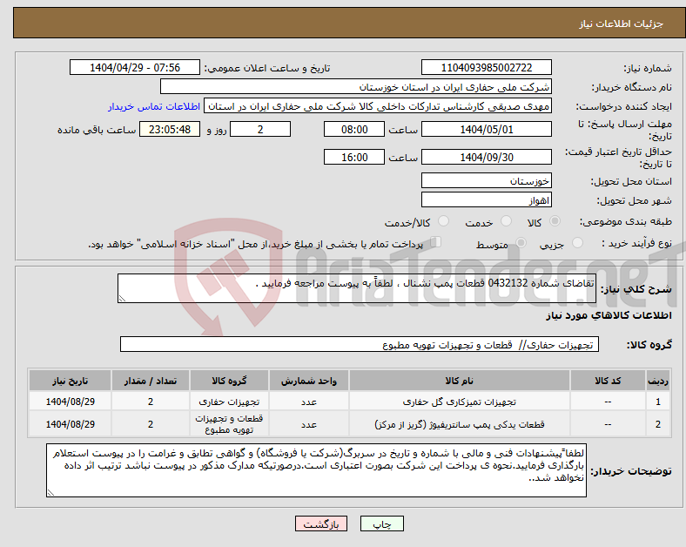Viewport: 686px width, 547px height.
Task: Click the نام کالا column header
Action: [x=460, y=381]
